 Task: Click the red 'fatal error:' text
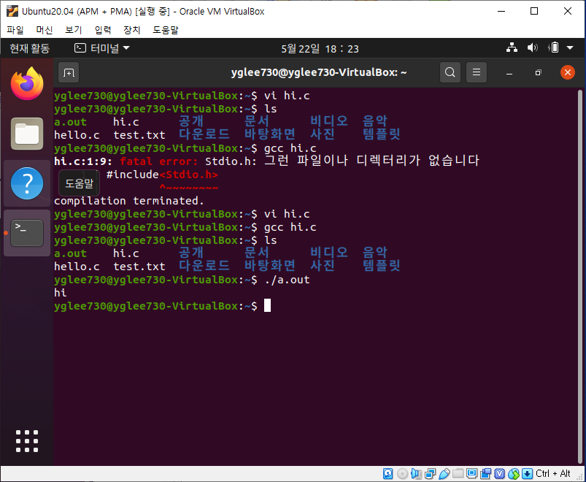[x=158, y=161]
